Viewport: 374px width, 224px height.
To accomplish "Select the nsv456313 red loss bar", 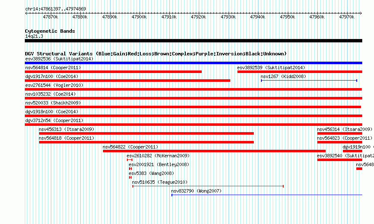I will click(x=146, y=133).
